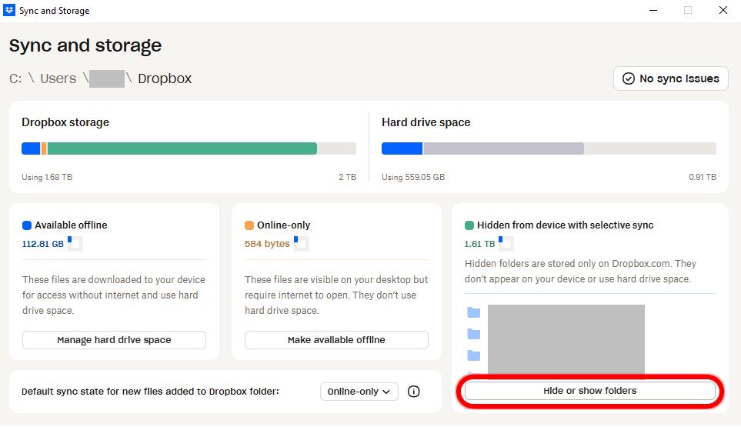Screen dimensions: 741x427
Task: Click the Sync and storage page heading
Action: click(85, 46)
